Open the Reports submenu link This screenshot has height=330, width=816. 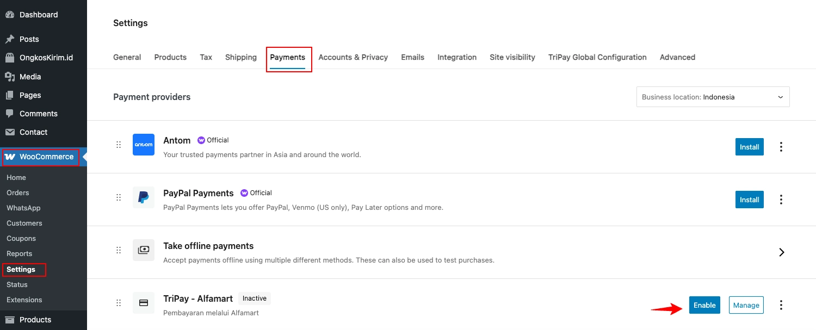click(20, 253)
